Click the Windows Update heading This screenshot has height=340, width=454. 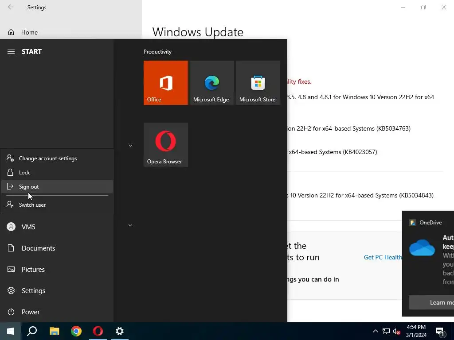coord(198,32)
